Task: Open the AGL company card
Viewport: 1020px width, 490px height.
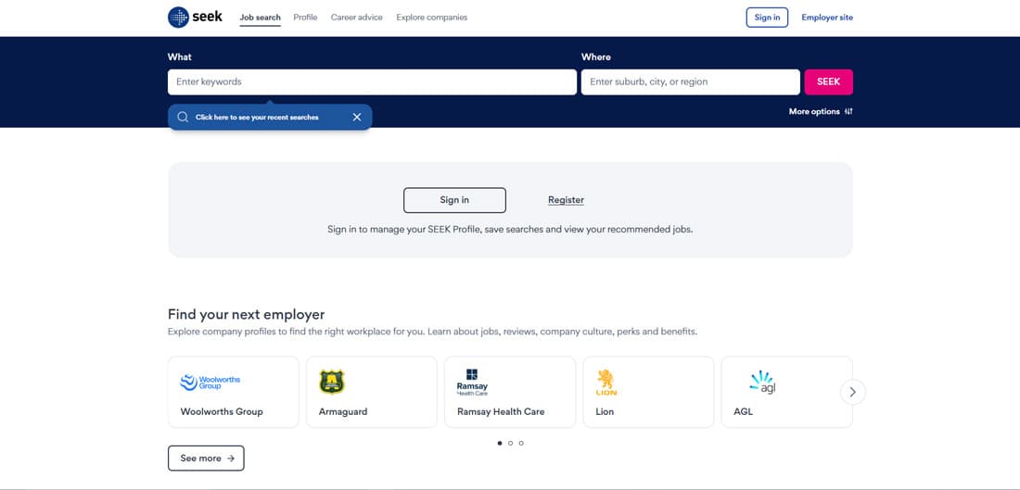Action: click(786, 392)
